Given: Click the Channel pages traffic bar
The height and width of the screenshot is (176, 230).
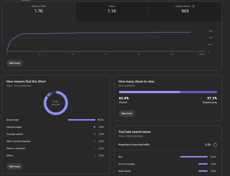Looking at the screenshot, I should click(94, 127).
